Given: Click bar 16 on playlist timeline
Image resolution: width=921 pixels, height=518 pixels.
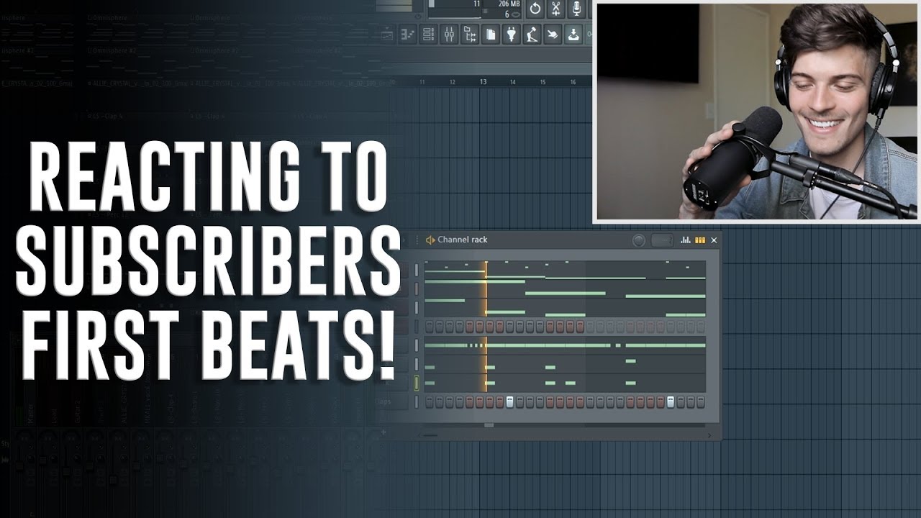Looking at the screenshot, I should [x=573, y=82].
